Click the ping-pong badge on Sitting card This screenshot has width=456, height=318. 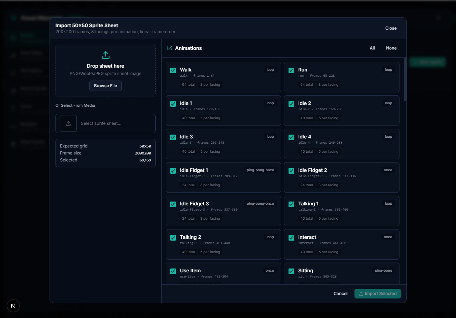[383, 271]
